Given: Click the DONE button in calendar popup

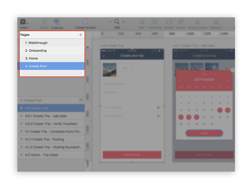Looking at the screenshot, I should 204,133.
